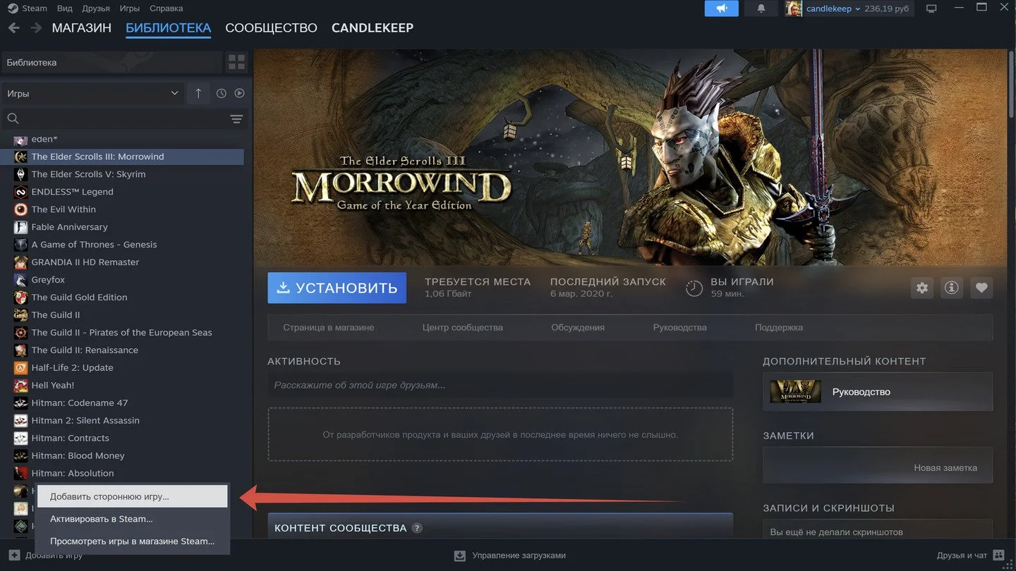Open the Игры menu in menu bar
The image size is (1016, 571).
[130, 8]
